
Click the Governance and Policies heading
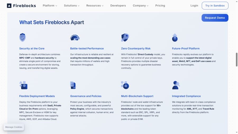[86, 96]
